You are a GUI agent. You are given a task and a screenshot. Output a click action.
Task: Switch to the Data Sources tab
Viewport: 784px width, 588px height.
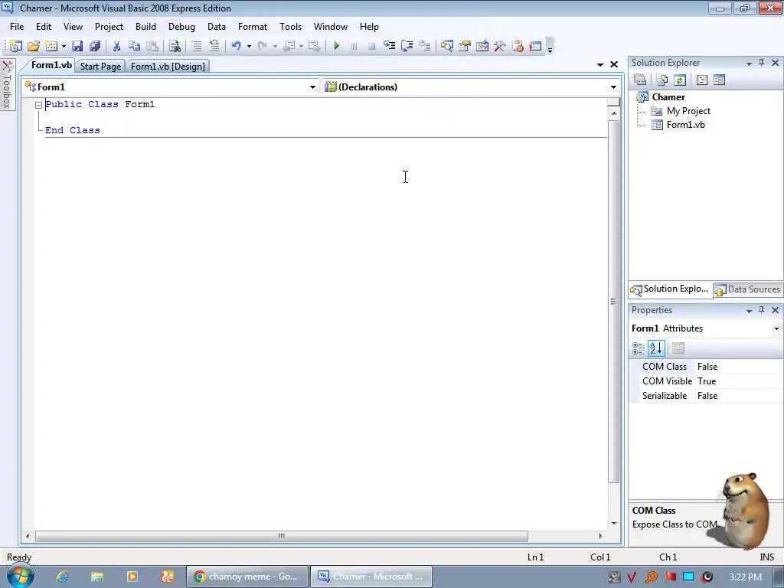748,289
